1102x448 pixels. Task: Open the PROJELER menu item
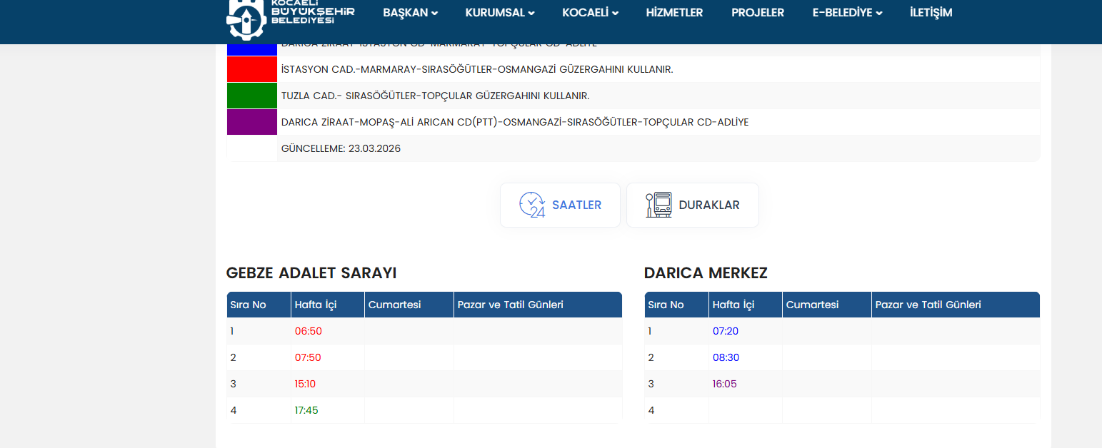tap(758, 12)
